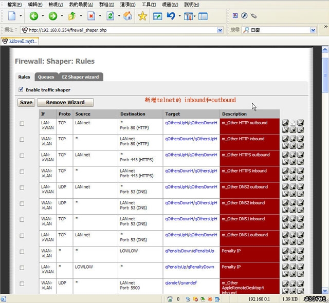Open the qlandef/qwandef target link

coord(181,283)
